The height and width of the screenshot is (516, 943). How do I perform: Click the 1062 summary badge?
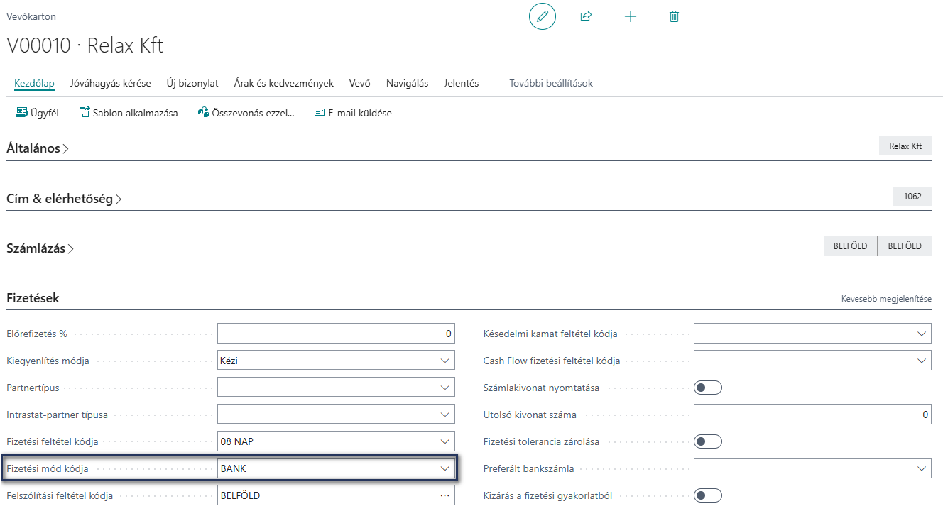click(912, 197)
